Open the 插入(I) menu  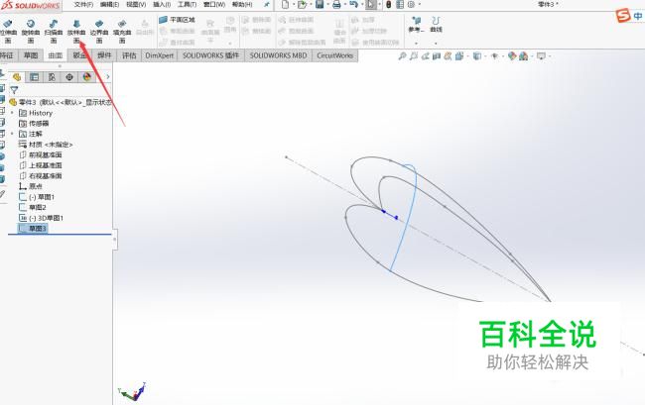tap(162, 5)
